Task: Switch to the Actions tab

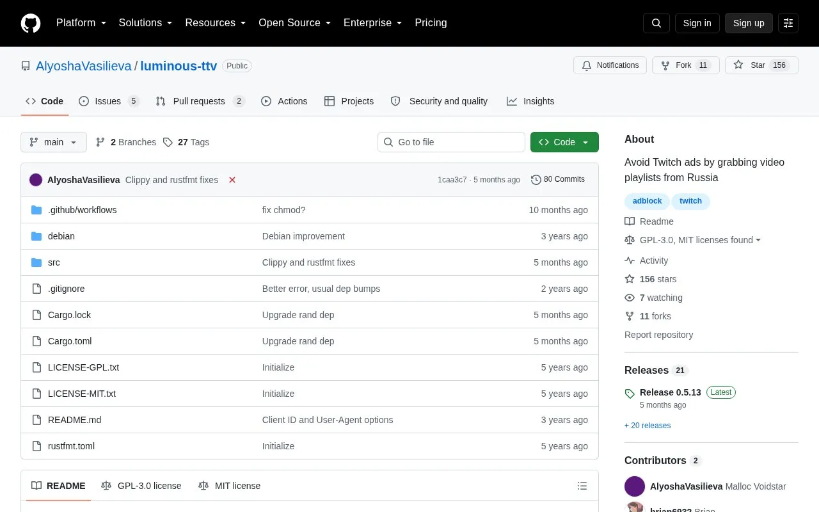Action: 284,101
